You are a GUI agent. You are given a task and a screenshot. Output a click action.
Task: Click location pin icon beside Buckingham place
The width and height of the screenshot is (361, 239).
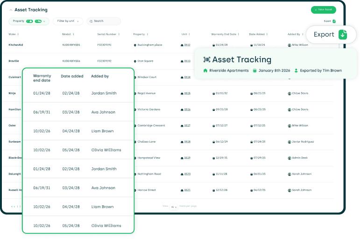point(135,45)
